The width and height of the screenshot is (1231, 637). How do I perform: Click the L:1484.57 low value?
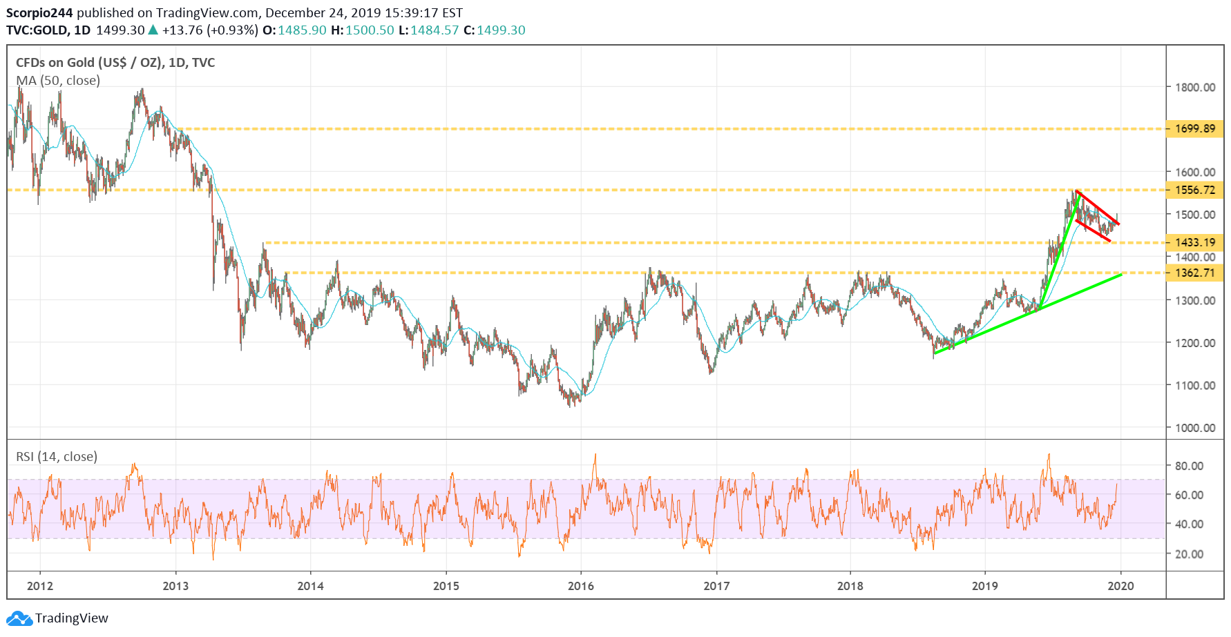pyautogui.click(x=429, y=30)
